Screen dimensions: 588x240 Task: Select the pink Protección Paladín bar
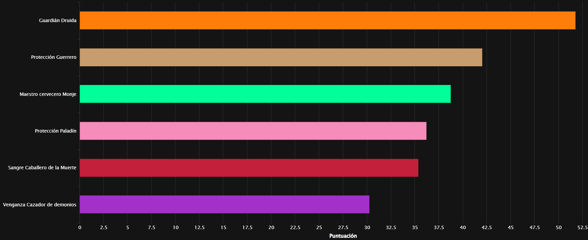[253, 131]
